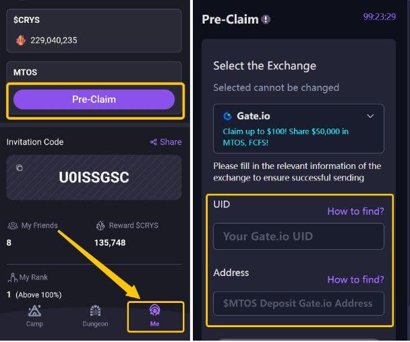Open UID 'How to find?' link

355,211
